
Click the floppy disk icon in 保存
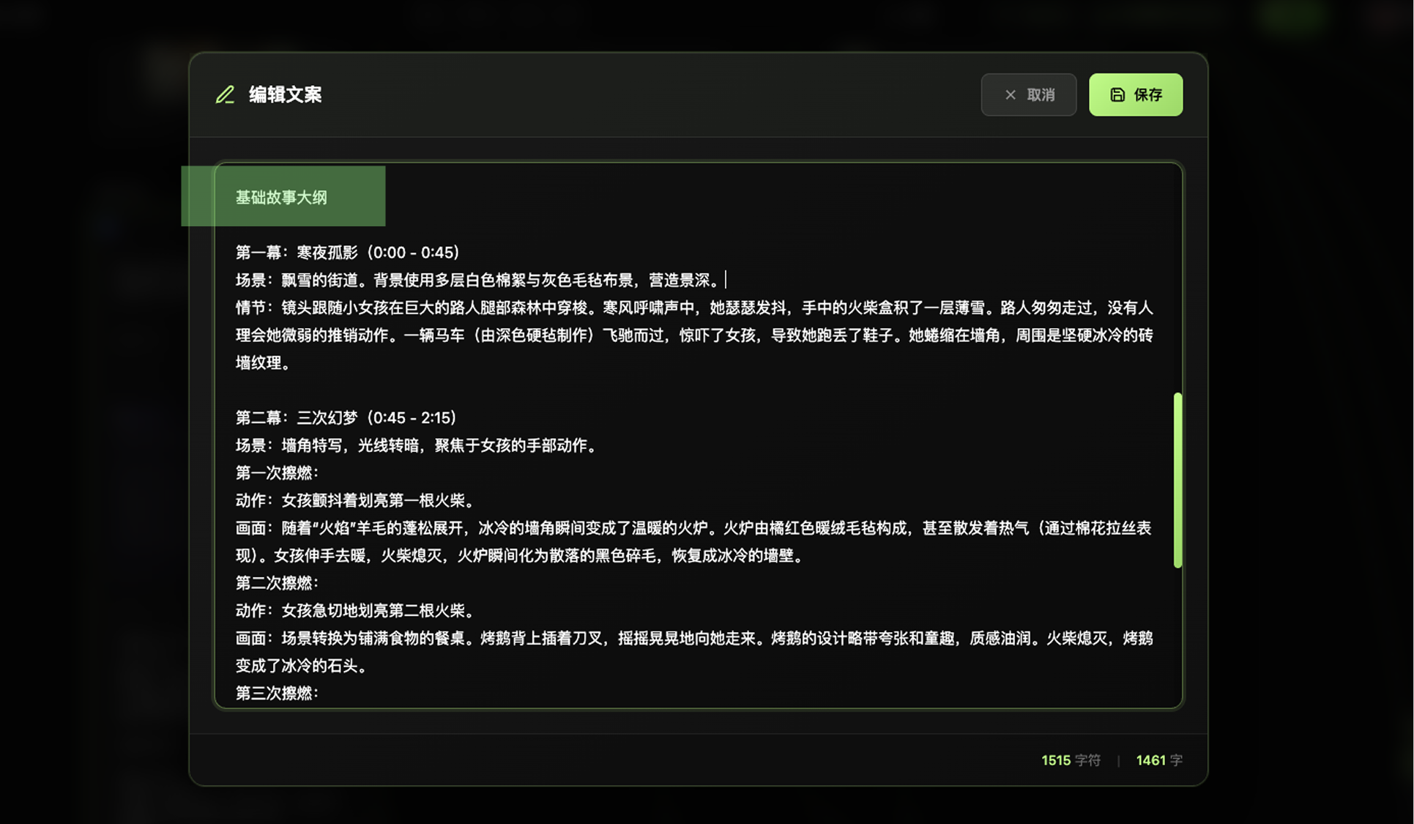(x=1117, y=94)
